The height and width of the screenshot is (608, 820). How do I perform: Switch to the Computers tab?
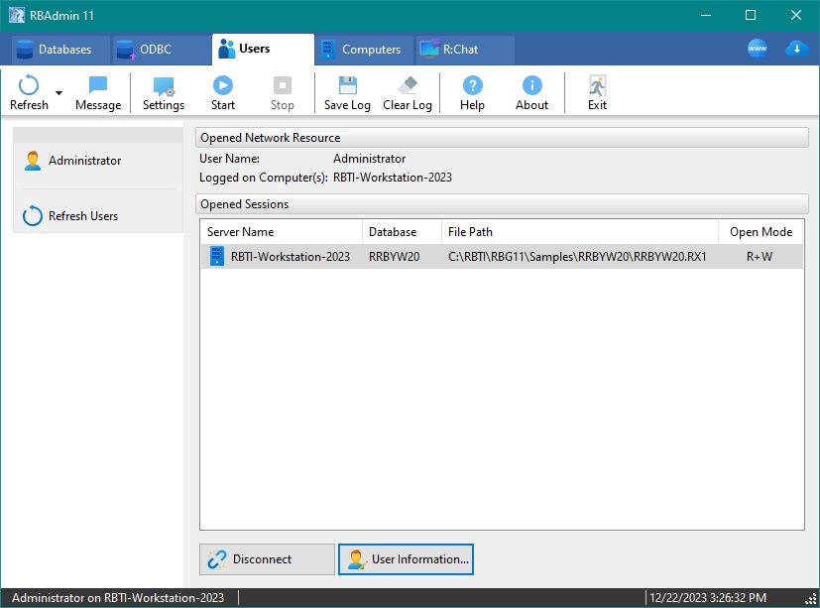coord(365,50)
